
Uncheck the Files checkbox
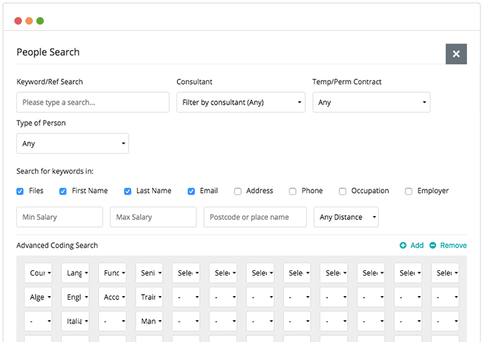[x=21, y=192]
